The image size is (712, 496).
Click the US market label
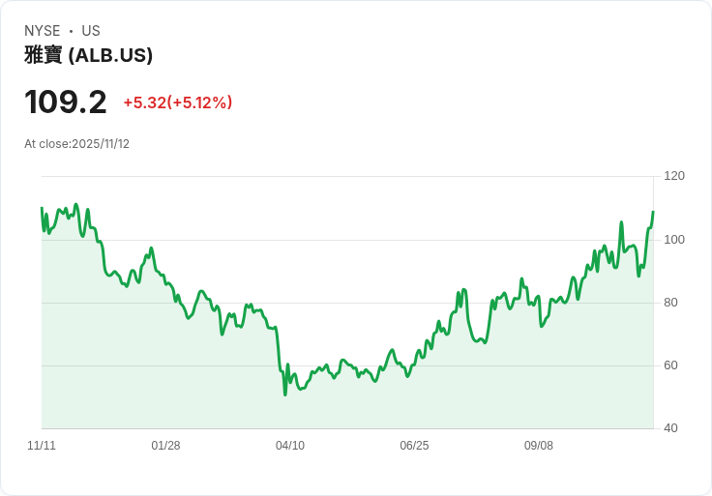(91, 31)
